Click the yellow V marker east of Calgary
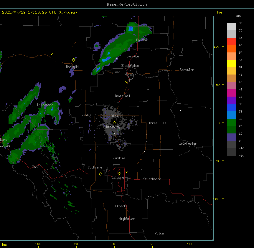 pos(126,172)
